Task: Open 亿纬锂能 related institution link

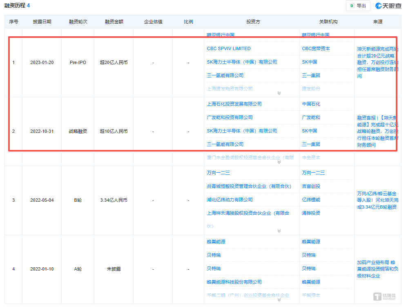Action: point(311,200)
